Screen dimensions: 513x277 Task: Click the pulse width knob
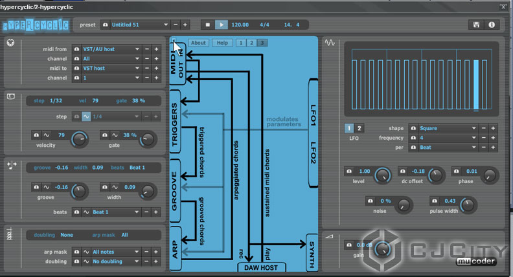[468, 205]
